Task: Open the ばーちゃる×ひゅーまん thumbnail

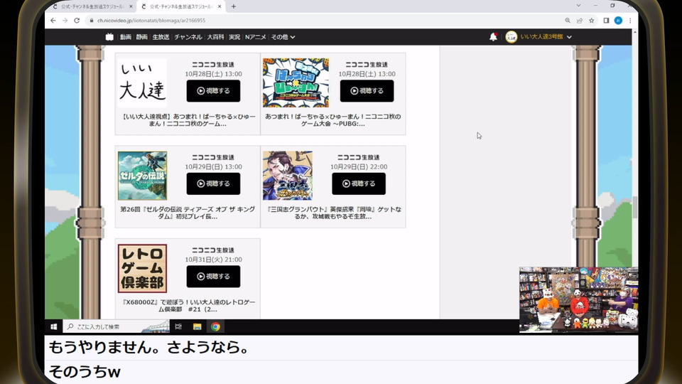Action: point(296,82)
